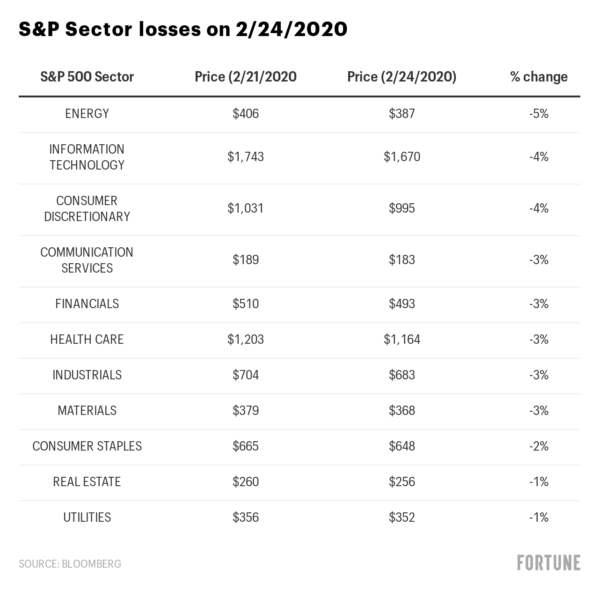Image resolution: width=599 pixels, height=592 pixels.
Task: Select the CONSUMER DISCRETIONARY sector label
Action: 87,208
